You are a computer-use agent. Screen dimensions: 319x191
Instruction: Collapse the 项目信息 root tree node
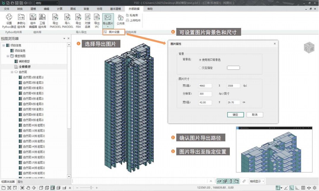pyautogui.click(x=4, y=46)
